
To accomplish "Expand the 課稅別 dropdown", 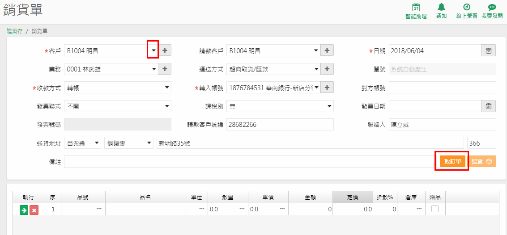I will click(329, 106).
